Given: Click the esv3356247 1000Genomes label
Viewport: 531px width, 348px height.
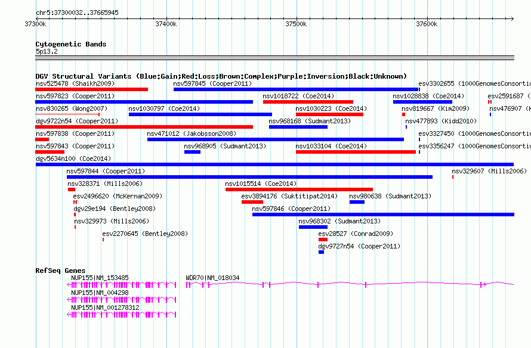Looking at the screenshot, I should (x=474, y=146).
